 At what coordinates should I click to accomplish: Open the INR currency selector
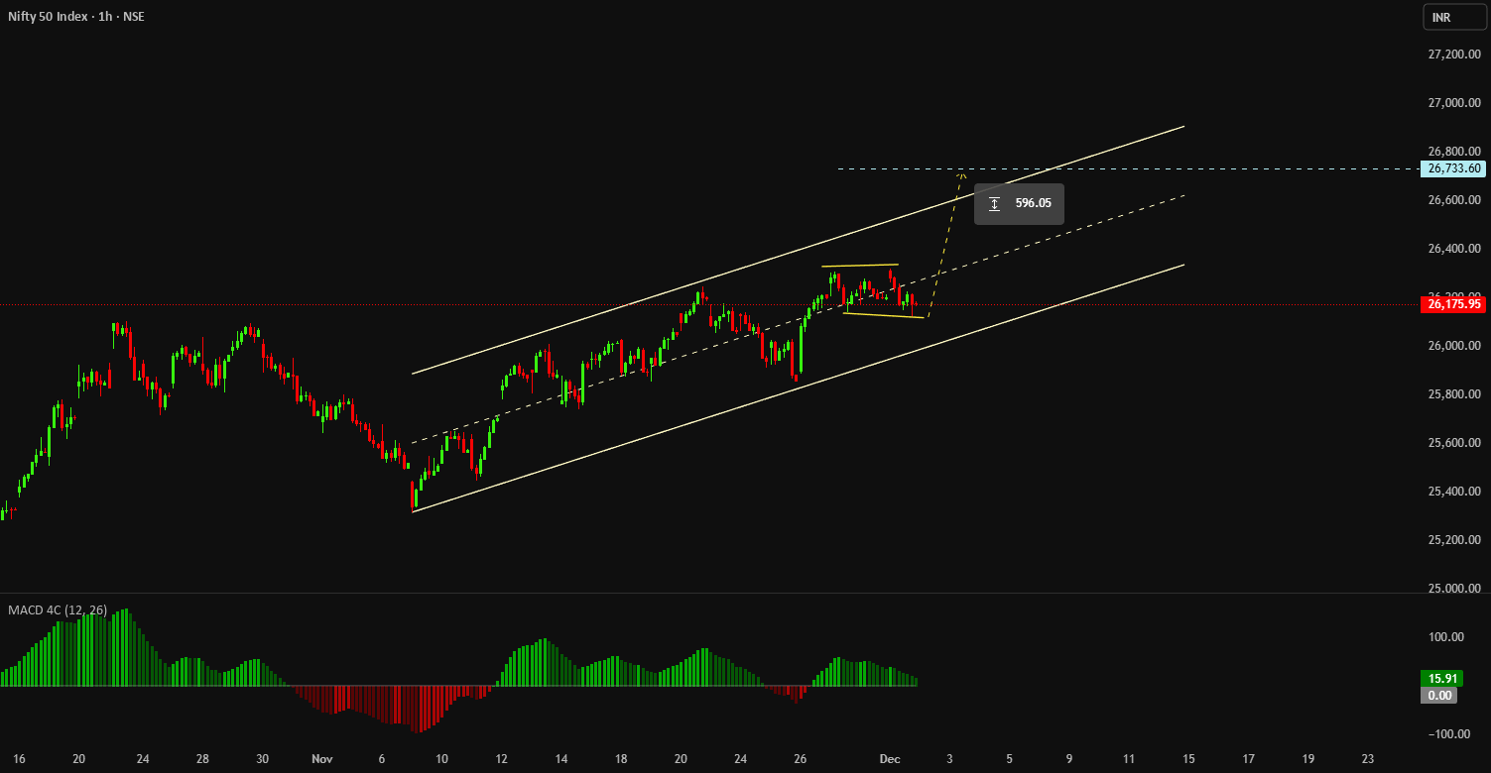click(x=1453, y=17)
